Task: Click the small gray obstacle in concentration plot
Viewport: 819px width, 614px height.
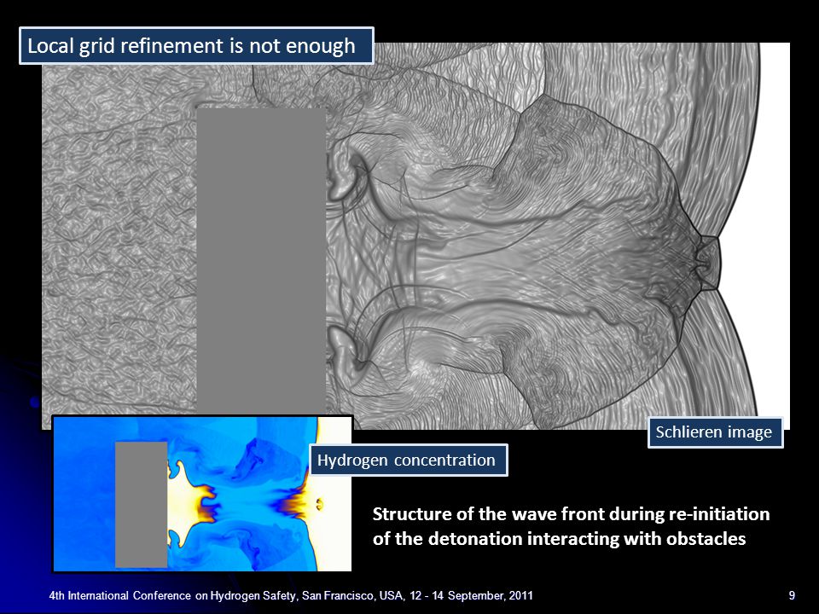Action: click(x=141, y=504)
